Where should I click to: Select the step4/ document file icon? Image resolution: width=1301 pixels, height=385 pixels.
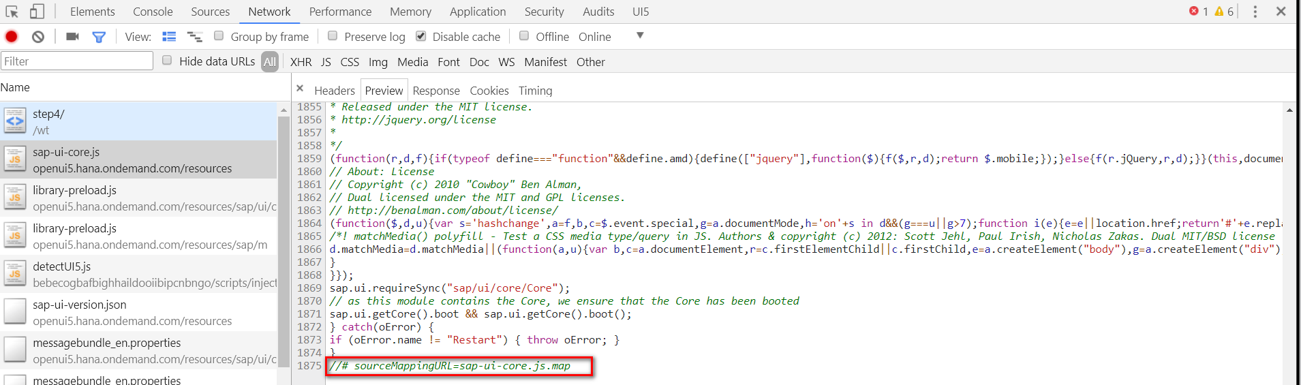(x=15, y=121)
